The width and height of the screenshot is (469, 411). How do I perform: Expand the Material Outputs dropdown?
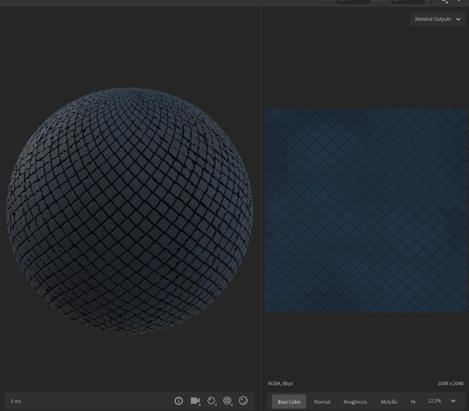click(x=437, y=19)
